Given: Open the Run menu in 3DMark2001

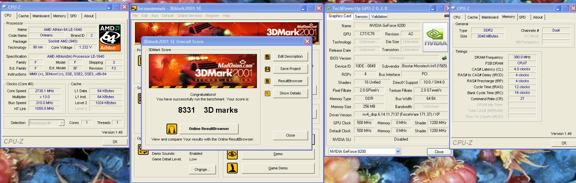Looking at the screenshot, I should 155,16.
